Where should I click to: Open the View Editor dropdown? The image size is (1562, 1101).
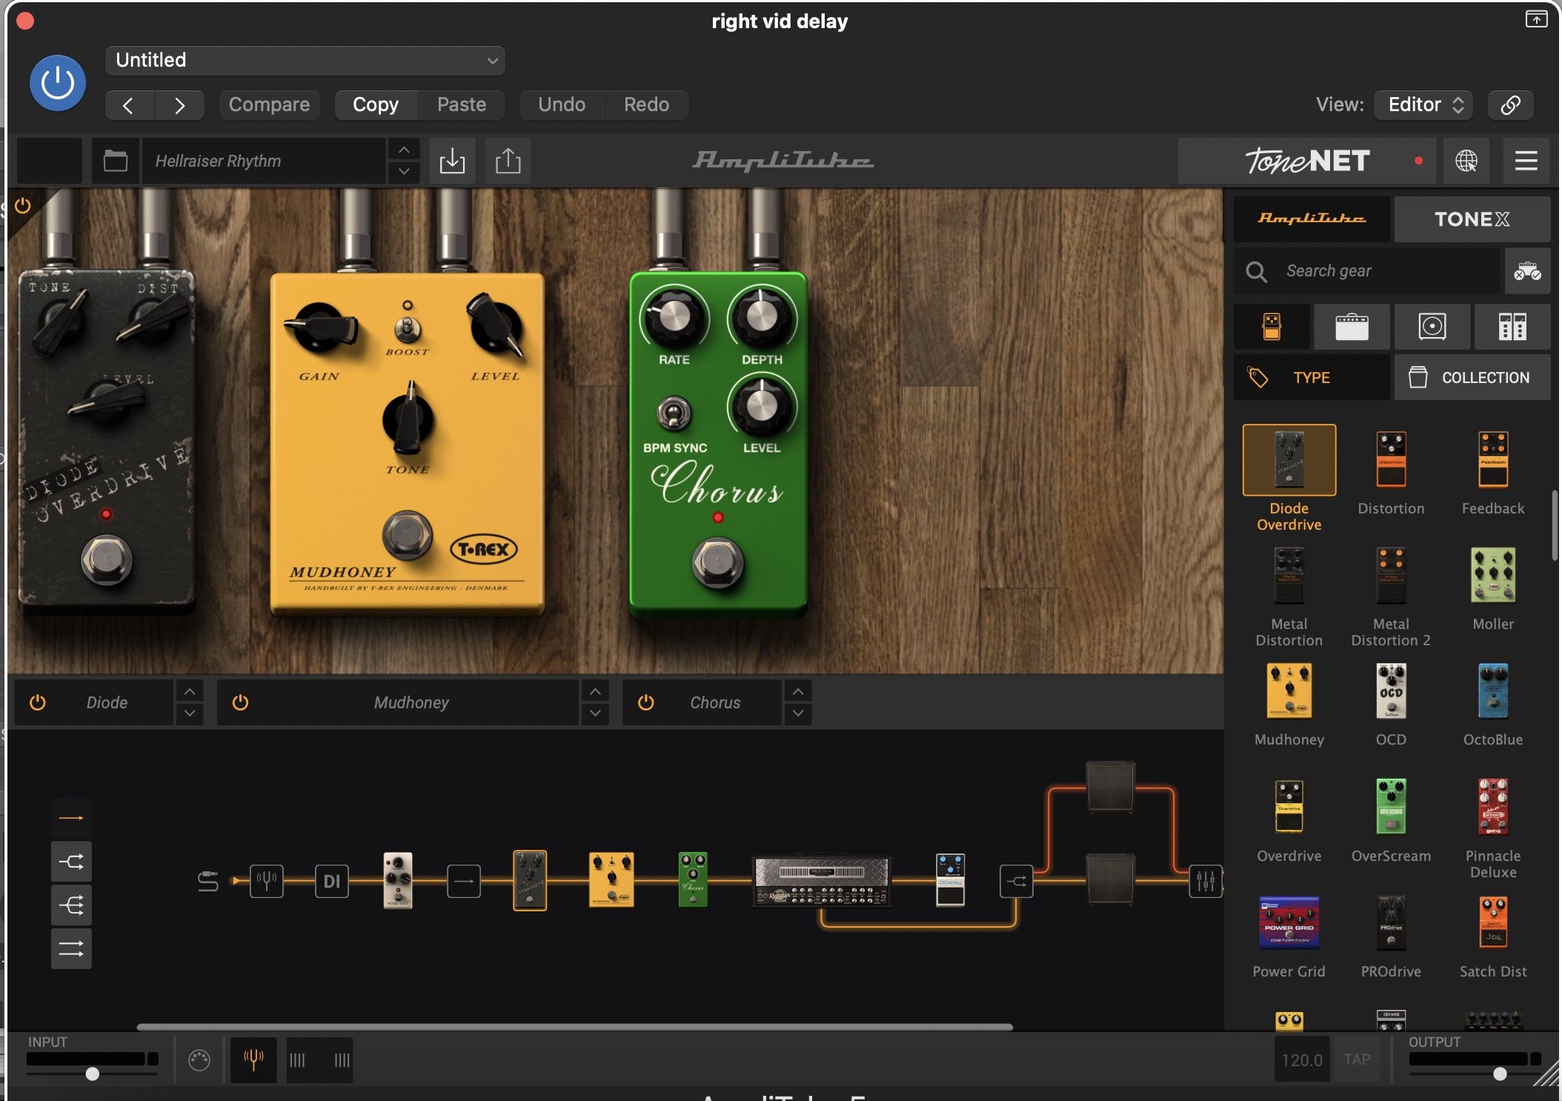coord(1423,104)
